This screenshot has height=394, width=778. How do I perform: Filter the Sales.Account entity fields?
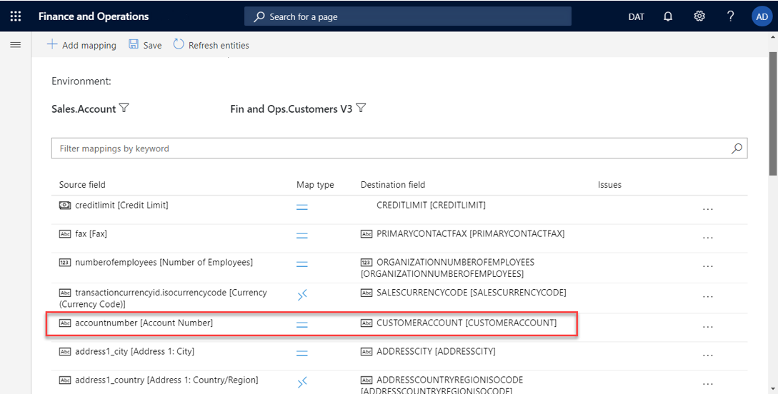point(124,108)
